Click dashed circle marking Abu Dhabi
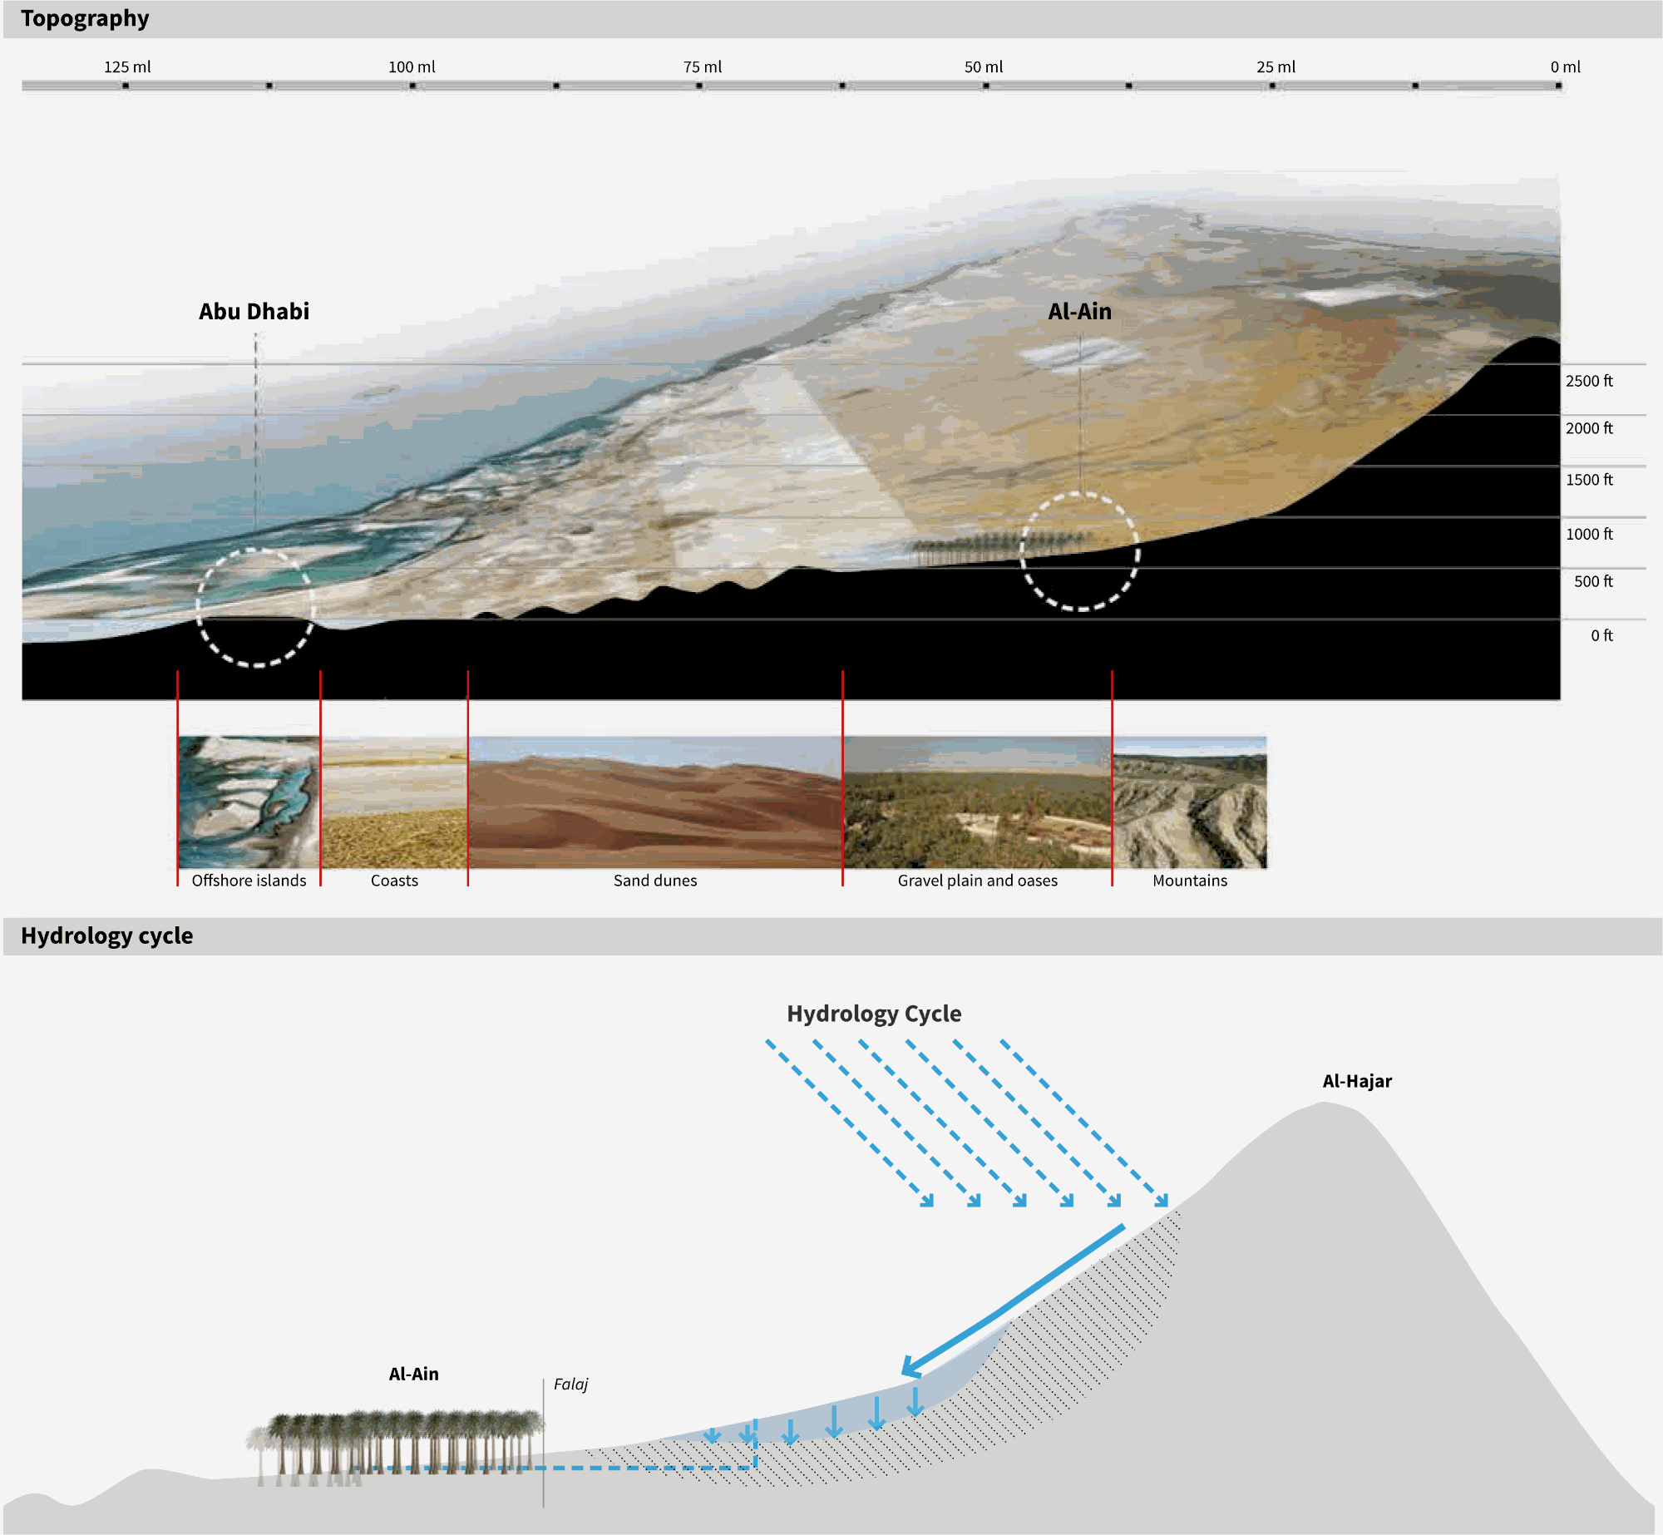 pyautogui.click(x=256, y=608)
